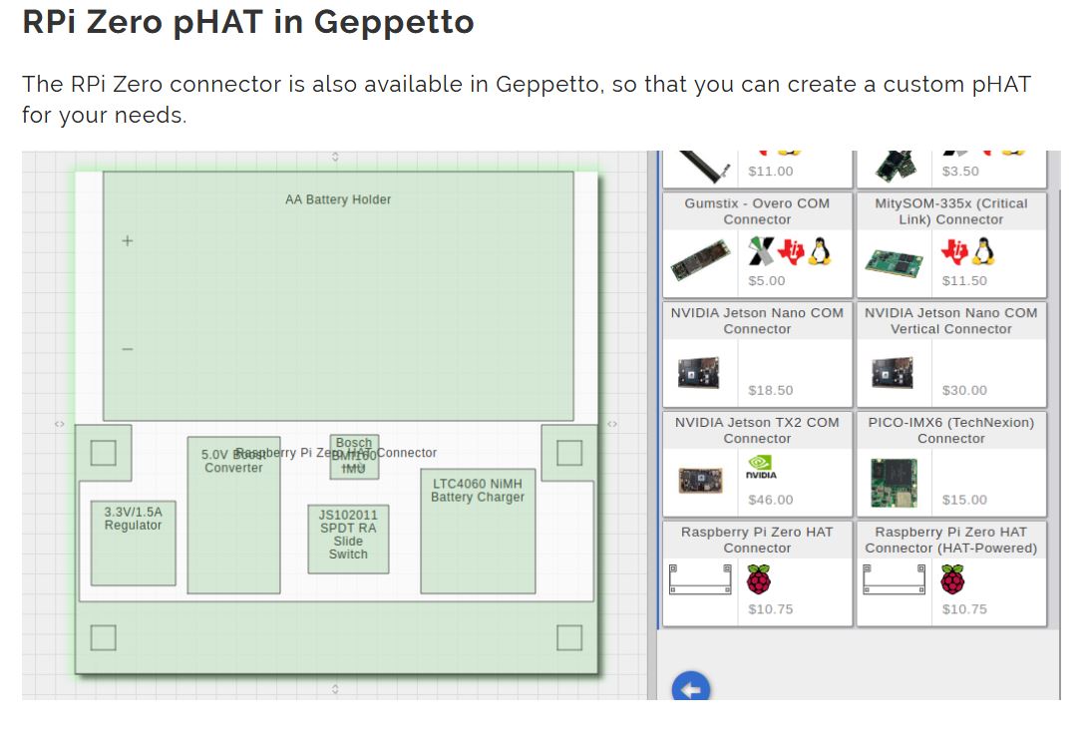The image size is (1087, 740).
Task: Click the top-left mounting hole square on board
Action: (104, 453)
